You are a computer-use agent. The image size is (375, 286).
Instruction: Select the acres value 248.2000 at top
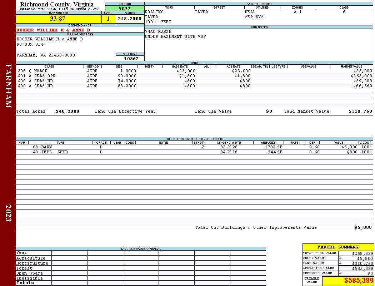tap(130, 19)
